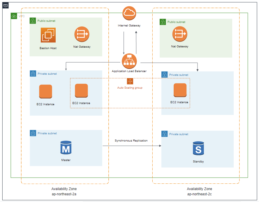
Task: Select the Standby database icon
Action: click(x=198, y=149)
